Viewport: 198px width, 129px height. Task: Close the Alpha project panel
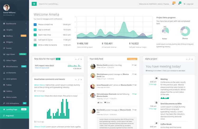click(192, 59)
